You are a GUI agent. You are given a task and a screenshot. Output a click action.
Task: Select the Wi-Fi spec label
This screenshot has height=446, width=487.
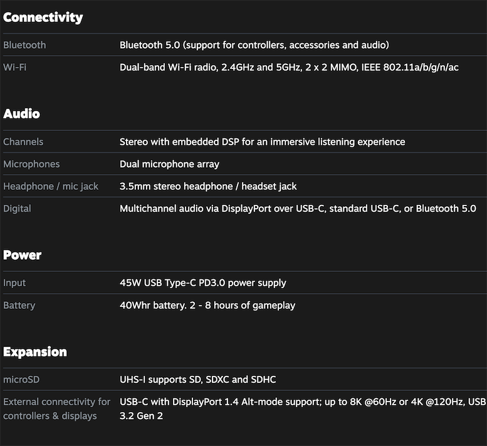(x=14, y=67)
